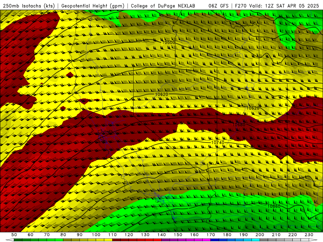Click the color bar scale value 220

[292, 235]
